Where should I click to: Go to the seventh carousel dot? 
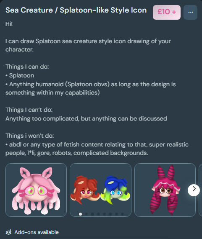[116, 214]
